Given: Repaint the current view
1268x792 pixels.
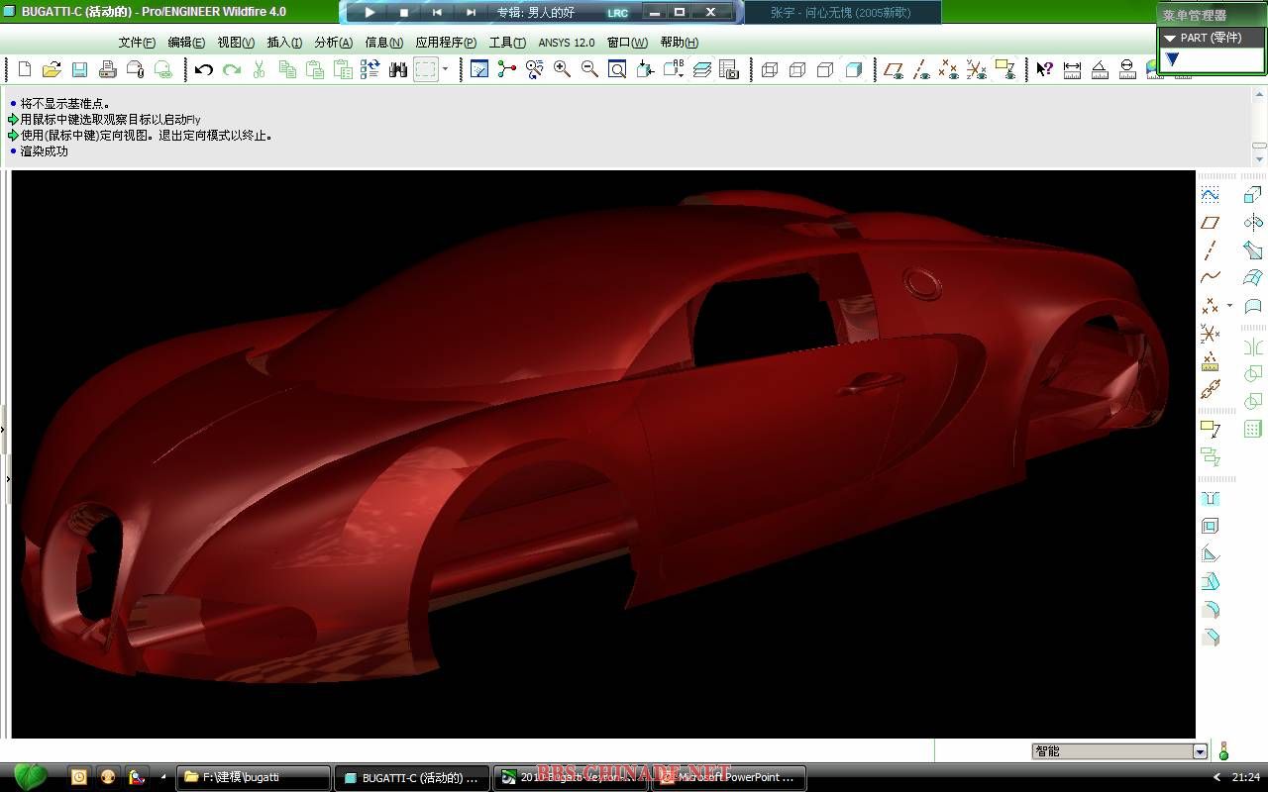Looking at the screenshot, I should pyautogui.click(x=479, y=69).
